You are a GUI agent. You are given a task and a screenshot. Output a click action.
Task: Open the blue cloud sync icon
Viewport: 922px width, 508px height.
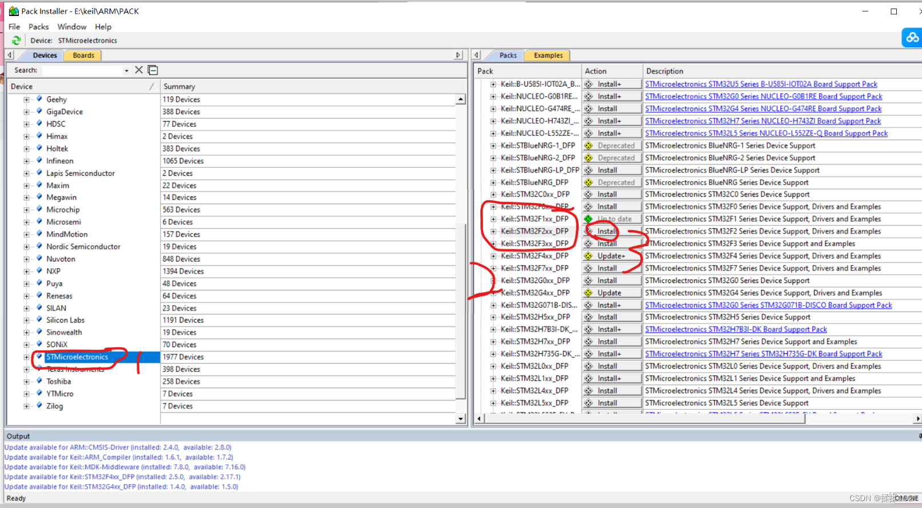click(x=912, y=38)
